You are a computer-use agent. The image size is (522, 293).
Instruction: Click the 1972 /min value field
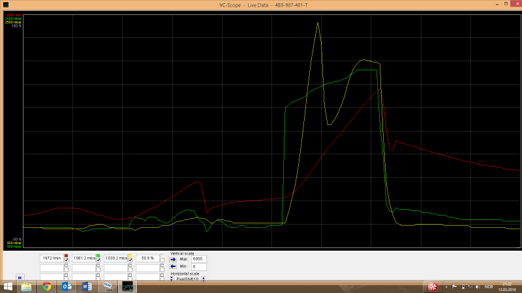pyautogui.click(x=52, y=258)
